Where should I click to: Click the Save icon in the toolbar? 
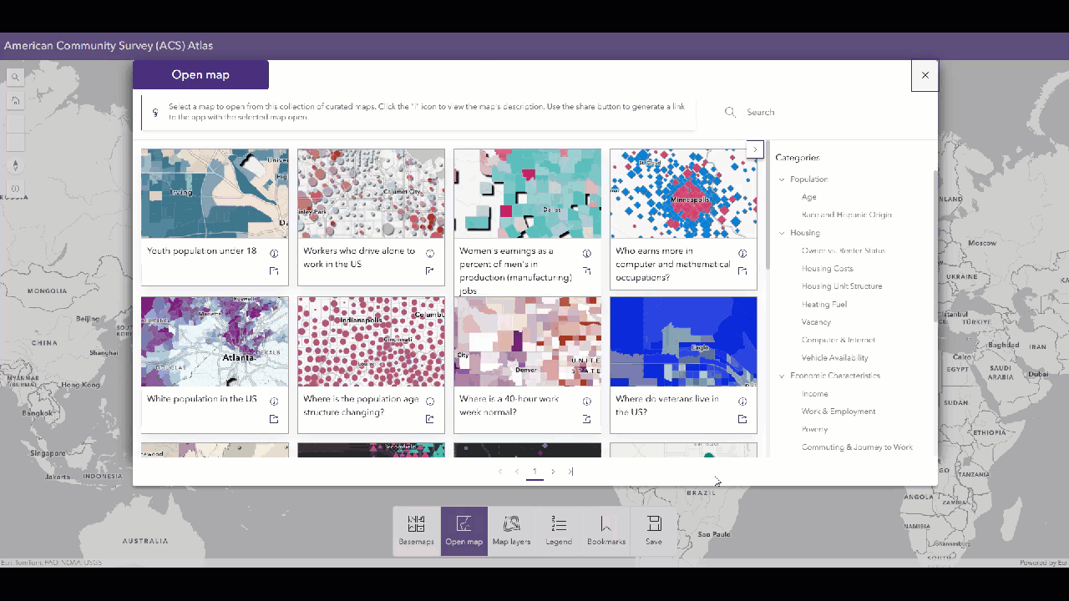coord(653,531)
